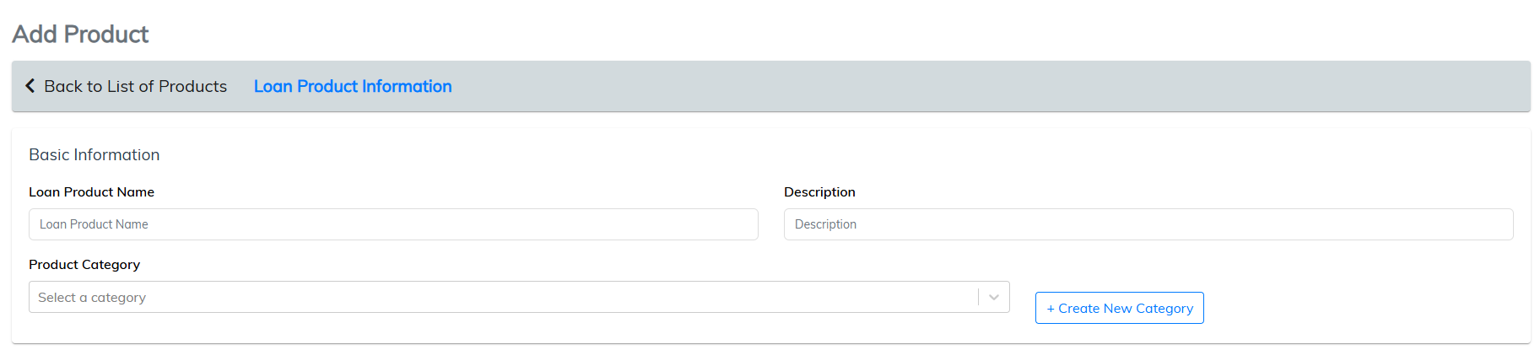Click the divider beside the dropdown chevron

pyautogui.click(x=979, y=297)
